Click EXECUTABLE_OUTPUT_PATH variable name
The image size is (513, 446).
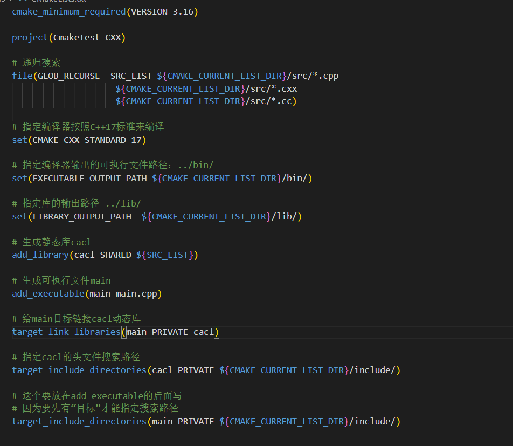[x=89, y=179]
